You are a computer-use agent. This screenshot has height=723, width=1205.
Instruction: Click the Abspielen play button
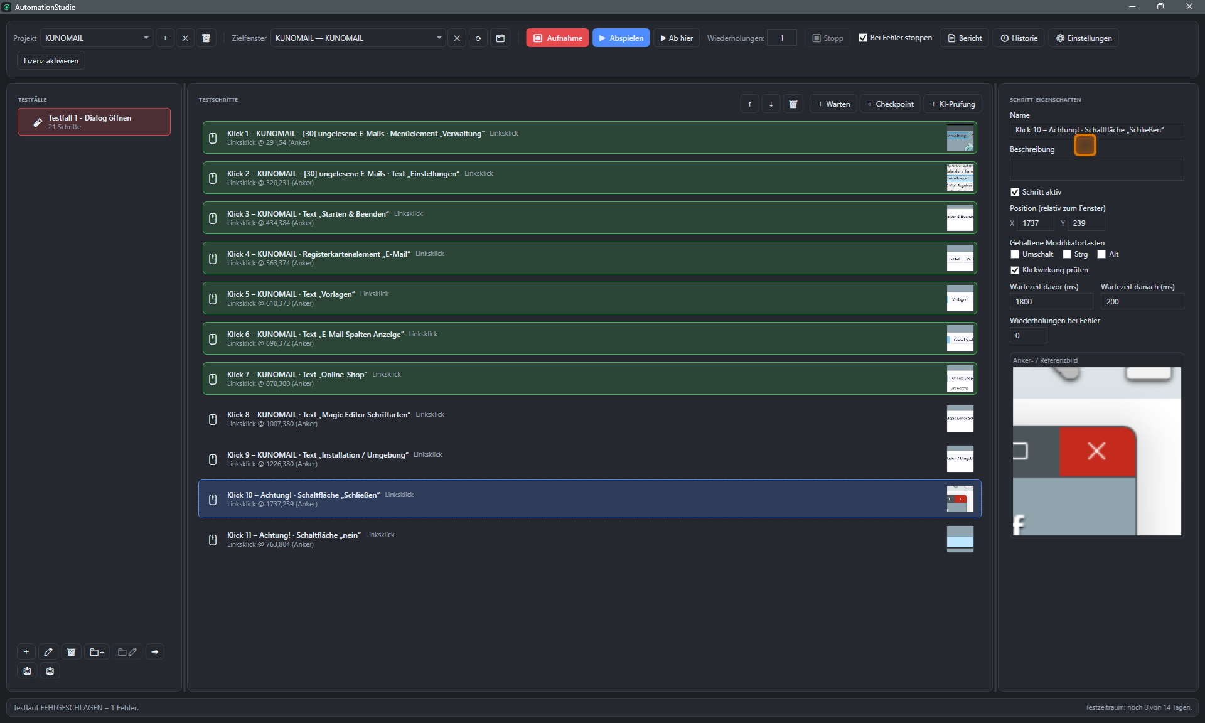point(621,38)
